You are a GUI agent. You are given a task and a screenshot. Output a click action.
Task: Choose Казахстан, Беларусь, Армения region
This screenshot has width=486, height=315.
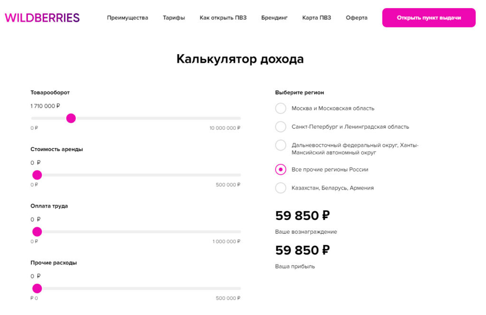(281, 188)
